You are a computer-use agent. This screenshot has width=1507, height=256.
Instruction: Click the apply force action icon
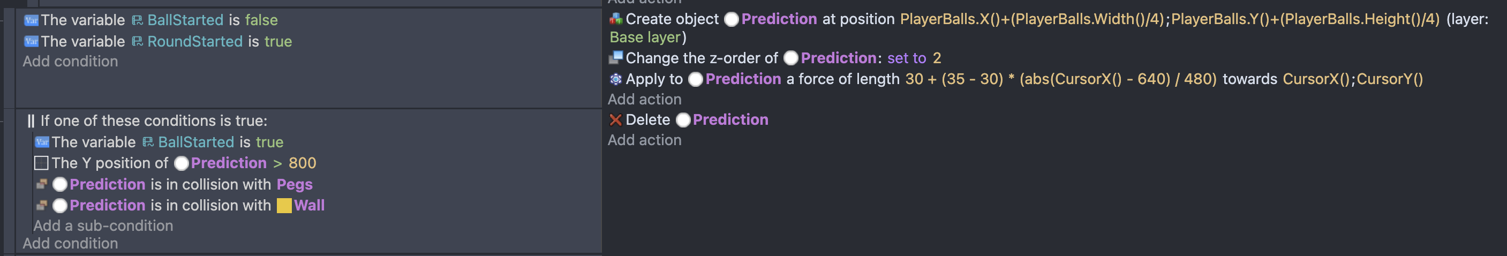615,79
